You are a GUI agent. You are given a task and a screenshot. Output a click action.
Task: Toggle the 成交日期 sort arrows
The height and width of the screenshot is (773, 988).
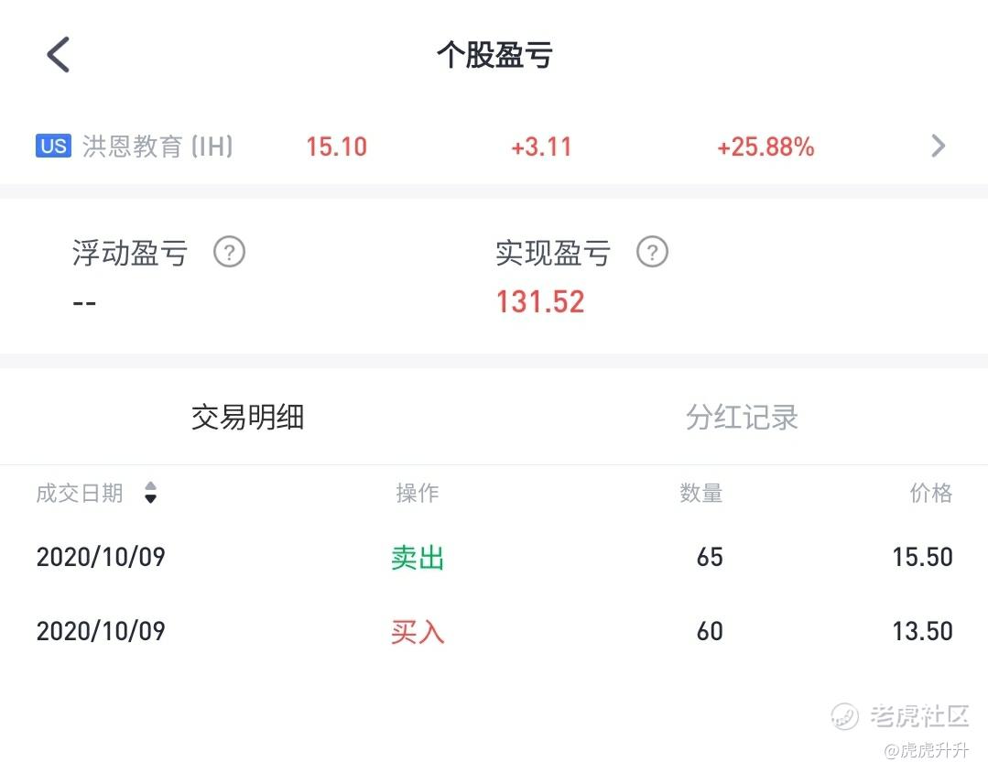(x=150, y=493)
